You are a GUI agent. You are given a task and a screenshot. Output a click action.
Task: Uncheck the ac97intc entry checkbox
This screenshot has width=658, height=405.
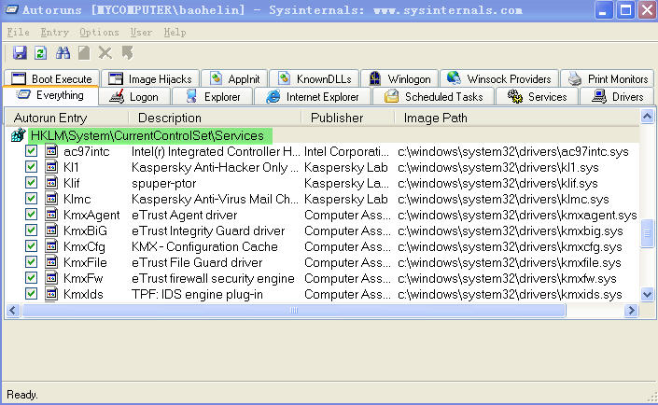tap(31, 150)
